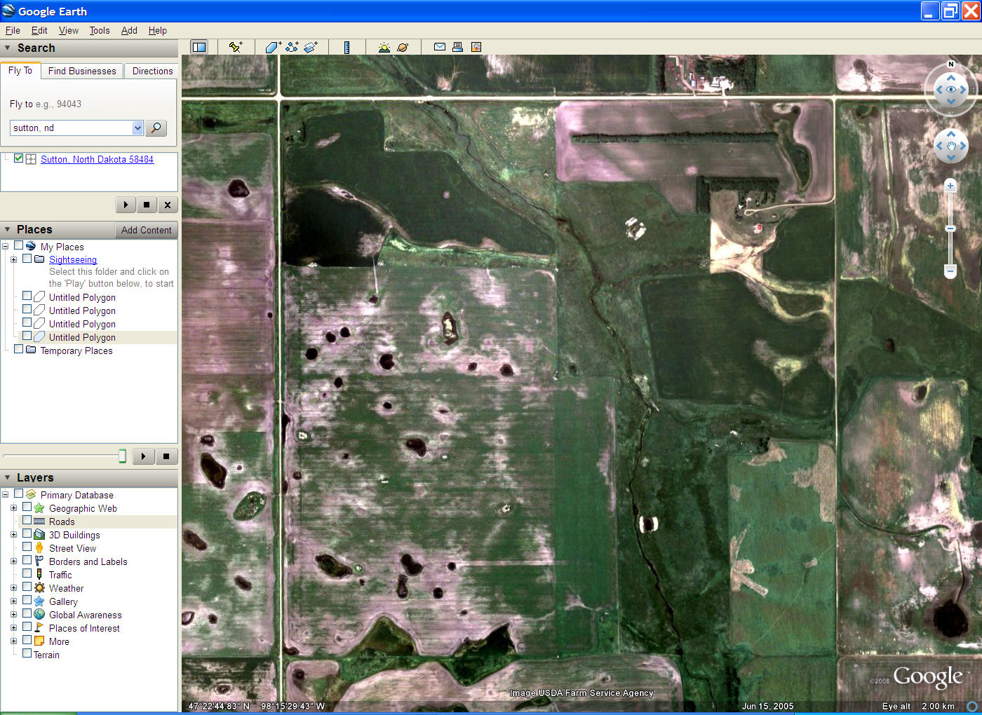Collapse the Search panel triangle
Image resolution: width=982 pixels, height=715 pixels.
coord(8,48)
